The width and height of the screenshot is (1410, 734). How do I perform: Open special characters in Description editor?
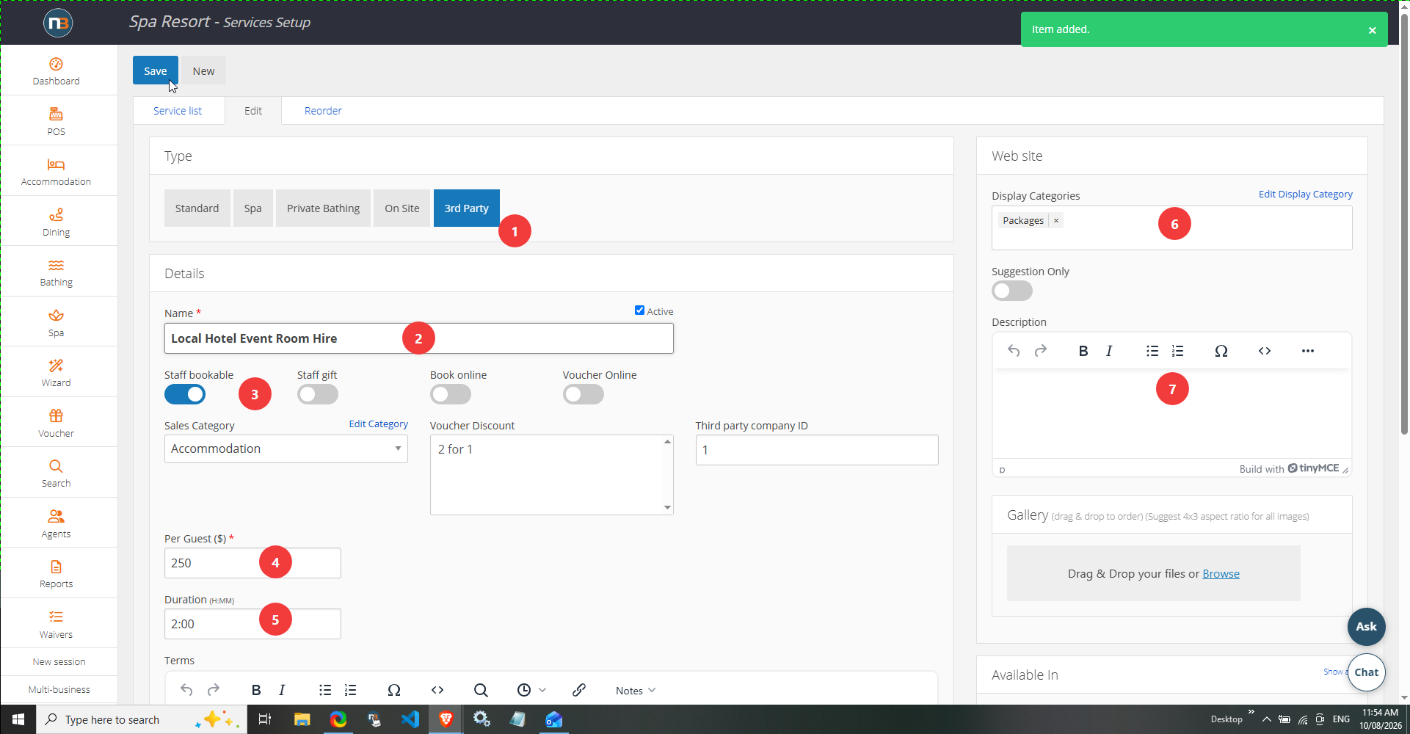(x=1221, y=351)
